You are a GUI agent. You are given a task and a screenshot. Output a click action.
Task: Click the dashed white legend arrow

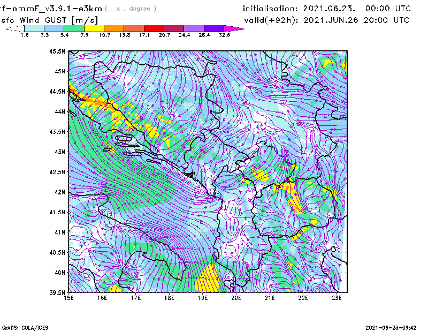[15, 28]
